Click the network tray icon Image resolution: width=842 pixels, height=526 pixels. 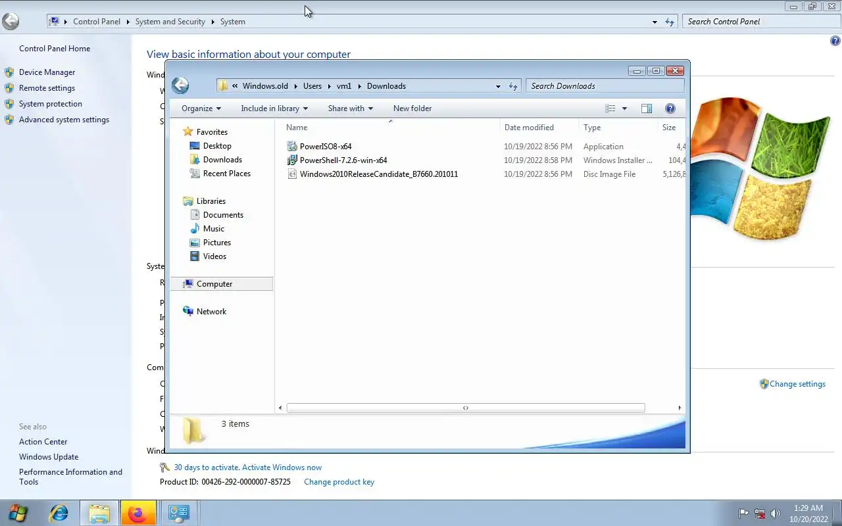pyautogui.click(x=760, y=514)
